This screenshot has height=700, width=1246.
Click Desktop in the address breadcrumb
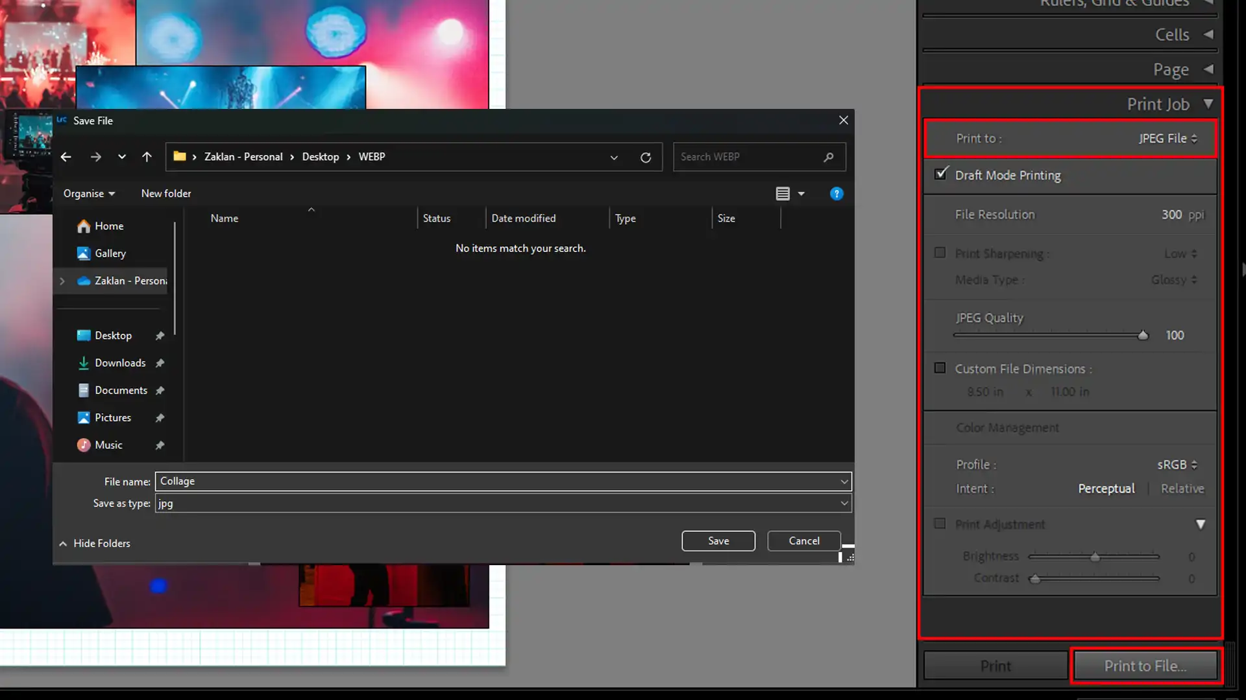[x=320, y=157]
